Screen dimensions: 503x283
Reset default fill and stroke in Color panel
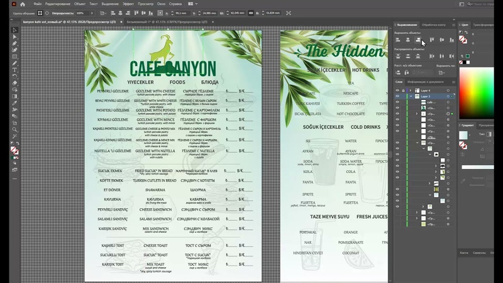(x=461, y=33)
